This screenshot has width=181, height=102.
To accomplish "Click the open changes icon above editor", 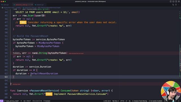I will click(173, 5).
